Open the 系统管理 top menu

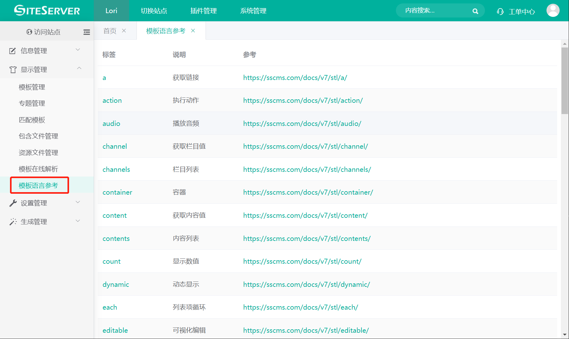pyautogui.click(x=253, y=11)
